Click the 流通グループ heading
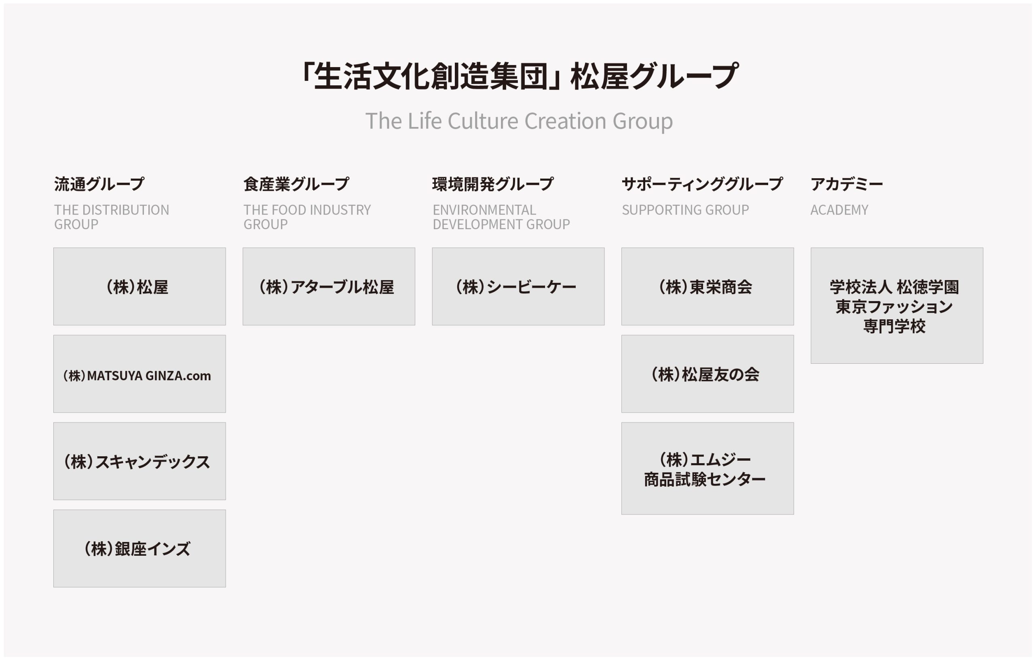 (99, 184)
